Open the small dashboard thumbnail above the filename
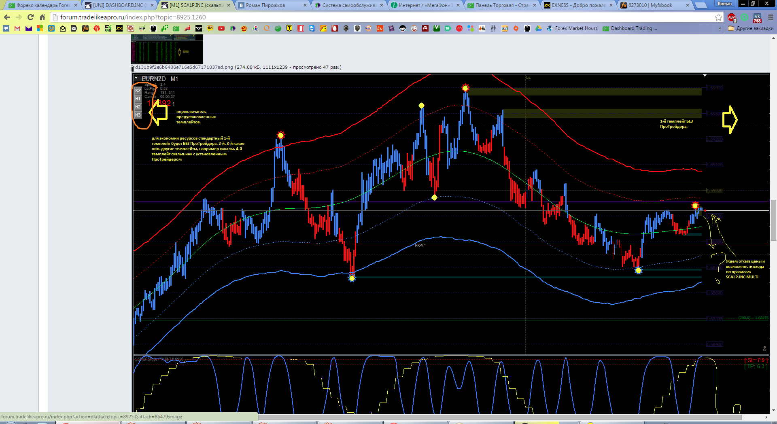Screen dimensions: 777x424 pos(167,49)
